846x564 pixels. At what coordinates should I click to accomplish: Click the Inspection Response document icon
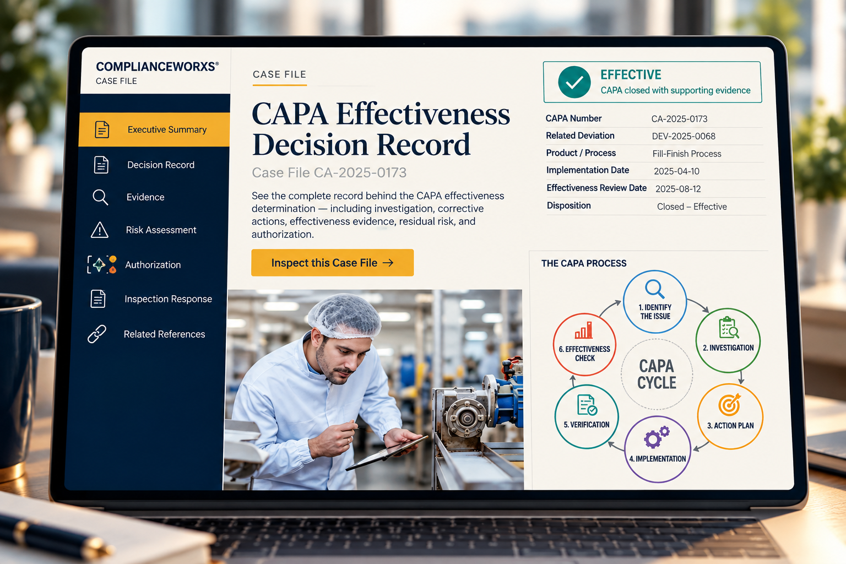tap(98, 299)
